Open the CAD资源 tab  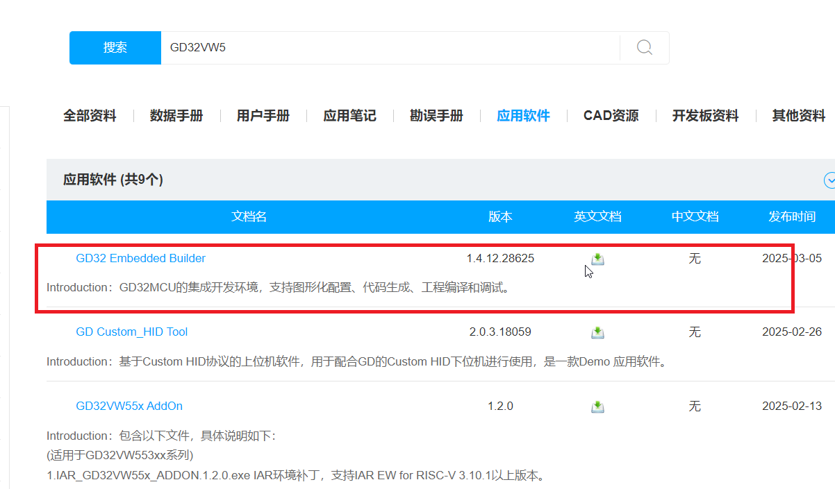(x=611, y=116)
